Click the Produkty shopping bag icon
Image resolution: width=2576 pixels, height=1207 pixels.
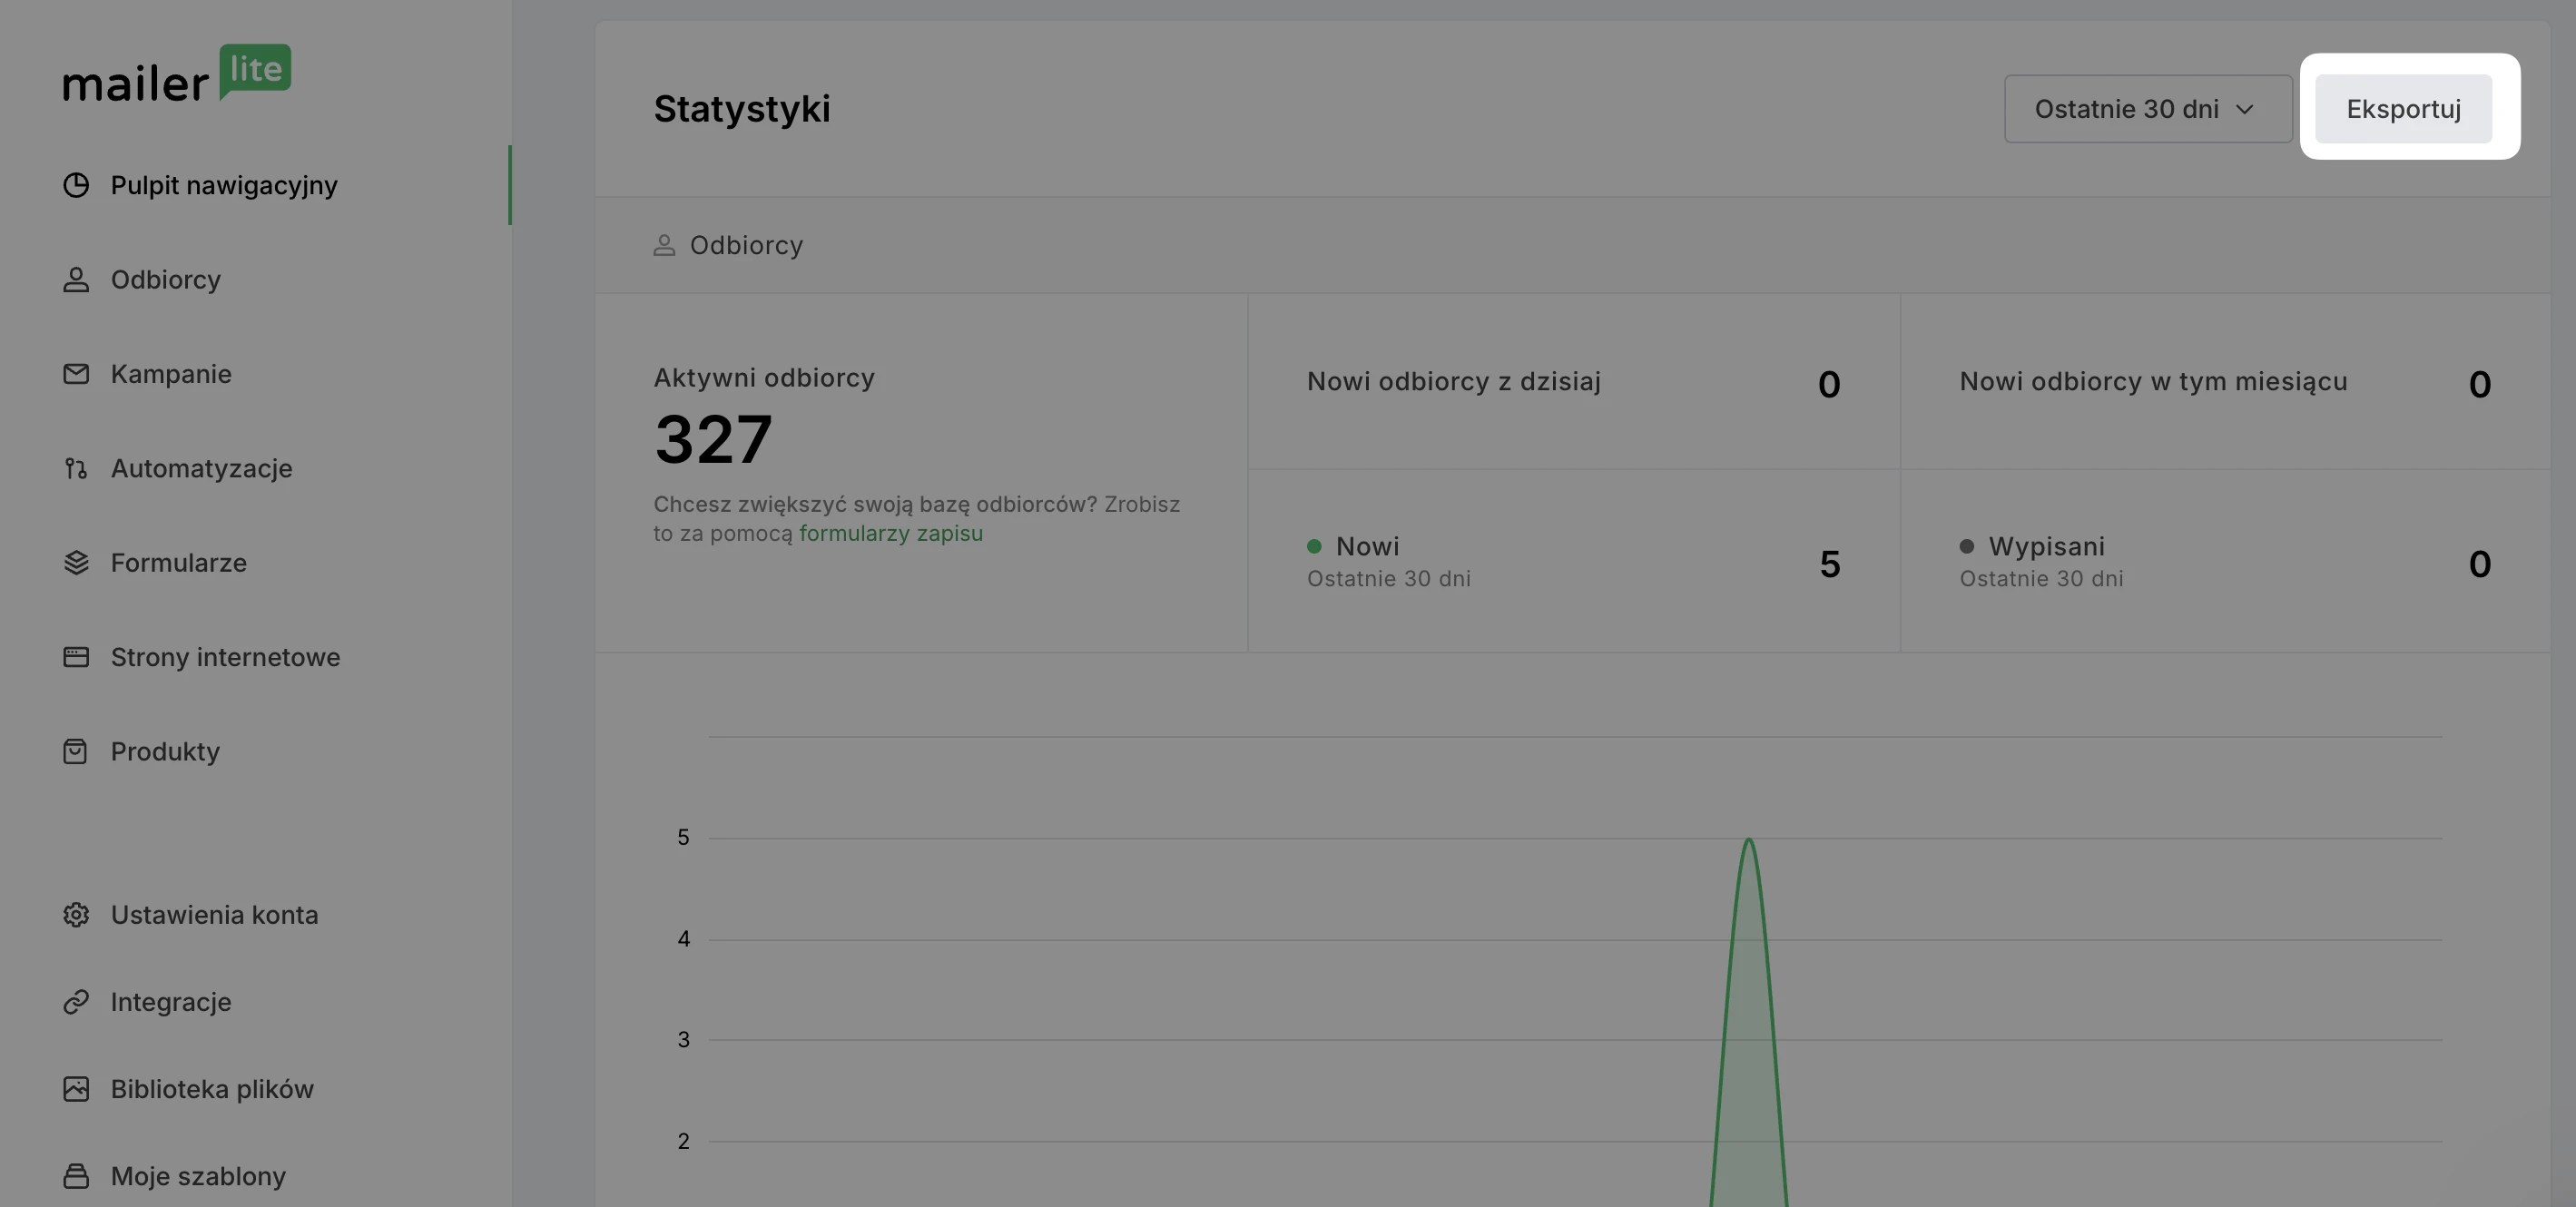(x=76, y=751)
